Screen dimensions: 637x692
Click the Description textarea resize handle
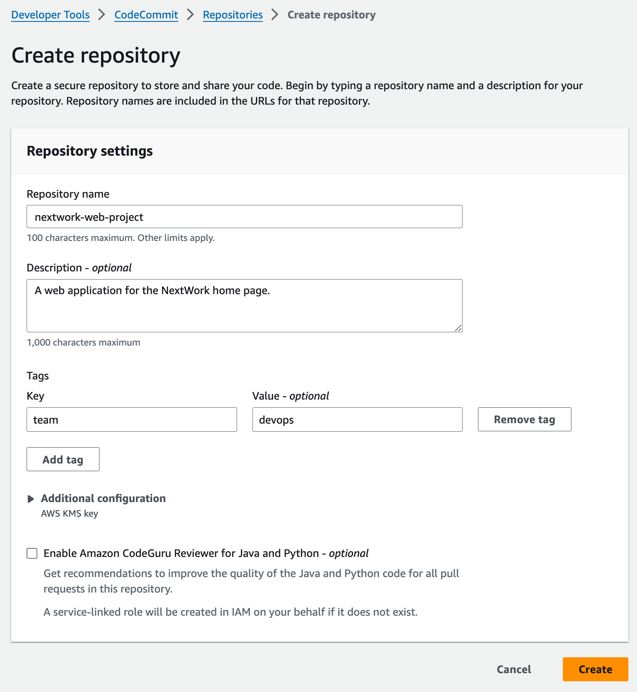458,328
